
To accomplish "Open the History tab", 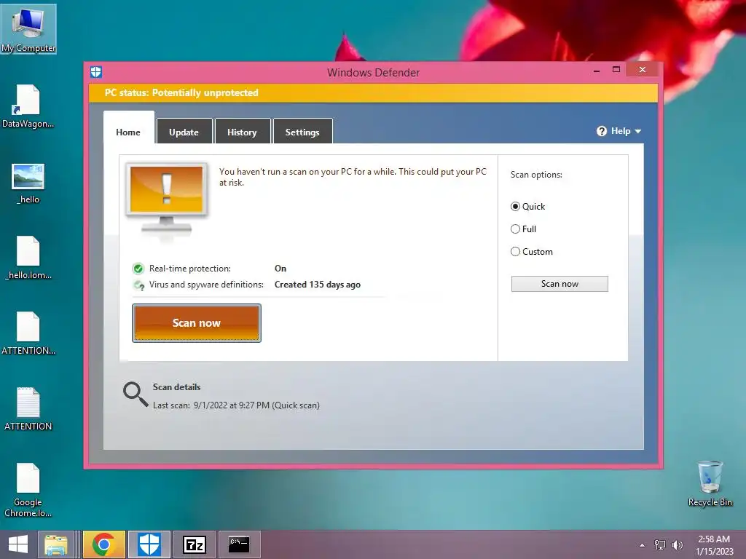I will [x=242, y=131].
